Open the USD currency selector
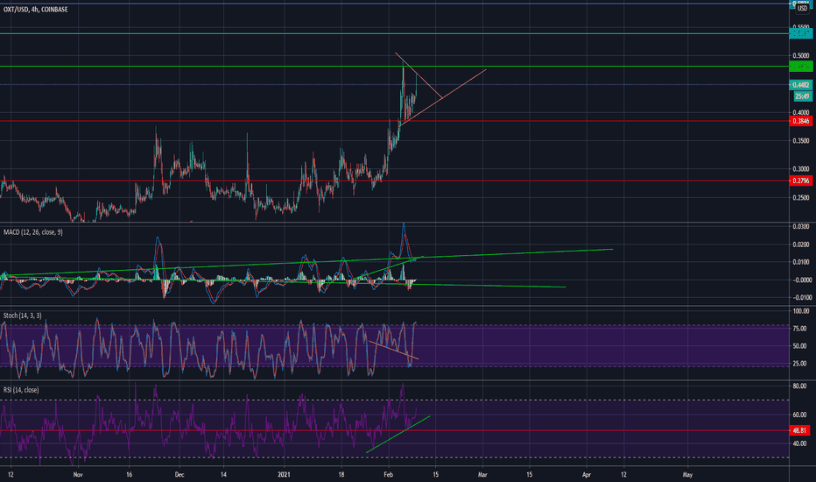The width and height of the screenshot is (816, 482). [802, 9]
